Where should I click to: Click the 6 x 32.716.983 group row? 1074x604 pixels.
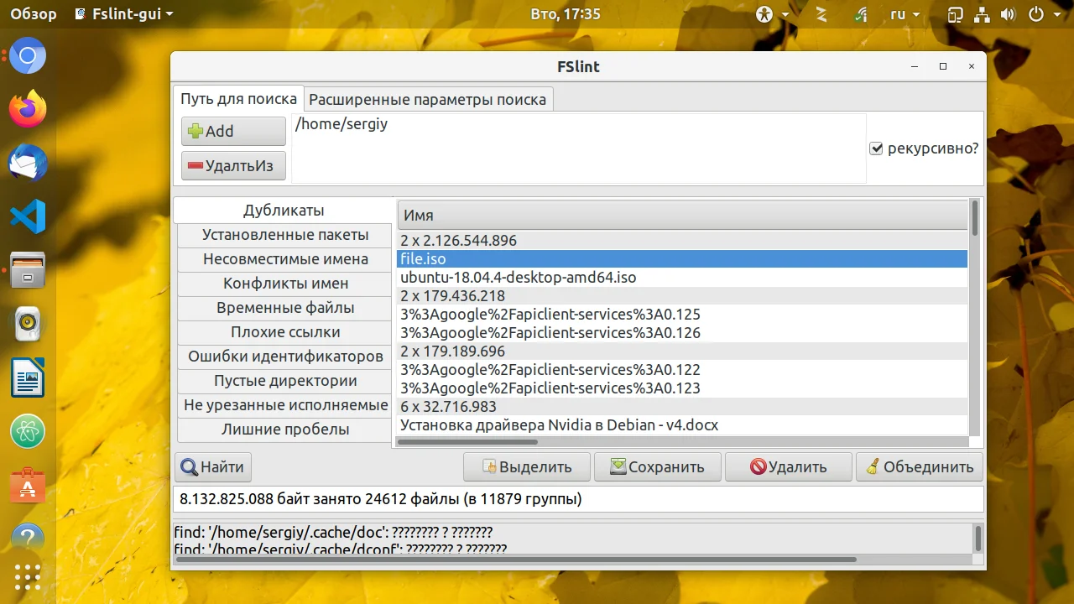(x=682, y=407)
